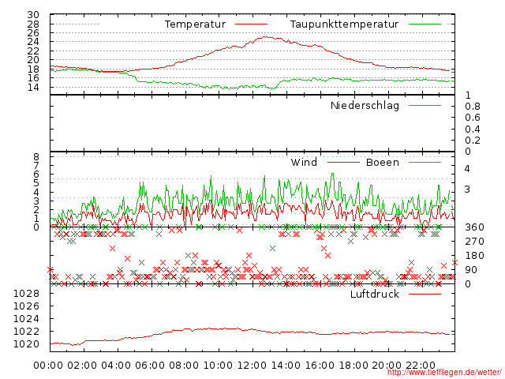Click the 12:00 time axis label
The height and width of the screenshot is (379, 505).
[252, 366]
